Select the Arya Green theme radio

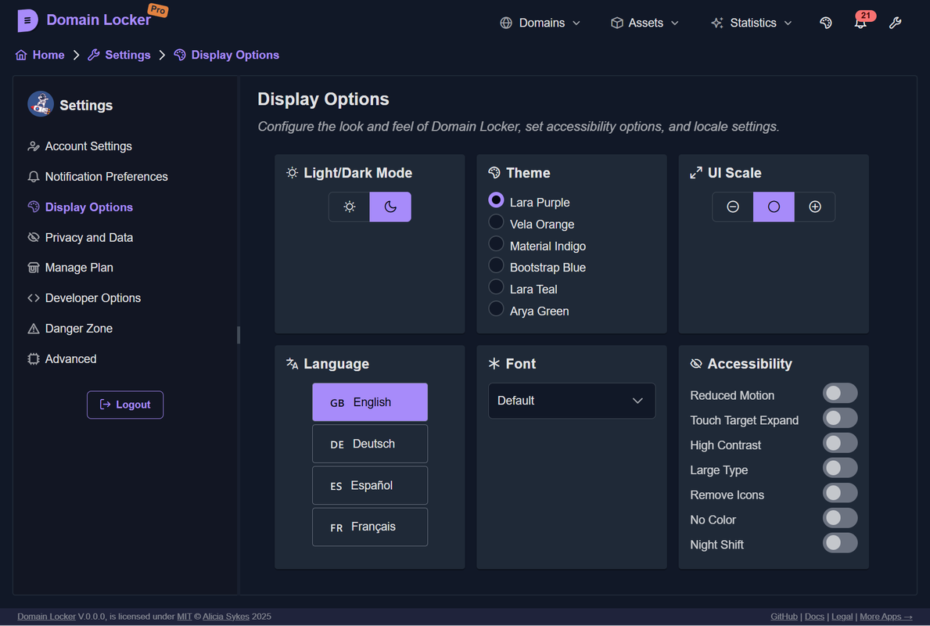(x=496, y=308)
